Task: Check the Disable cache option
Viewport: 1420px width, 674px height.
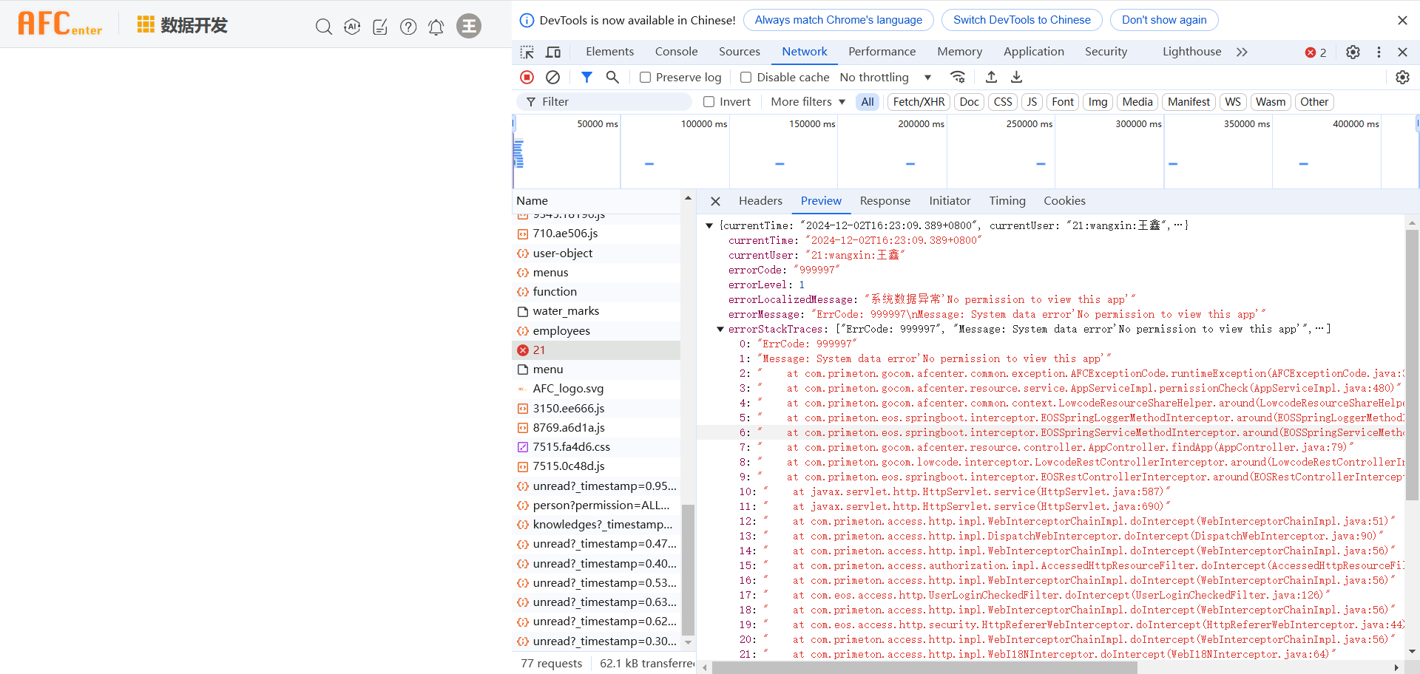Action: tap(745, 78)
